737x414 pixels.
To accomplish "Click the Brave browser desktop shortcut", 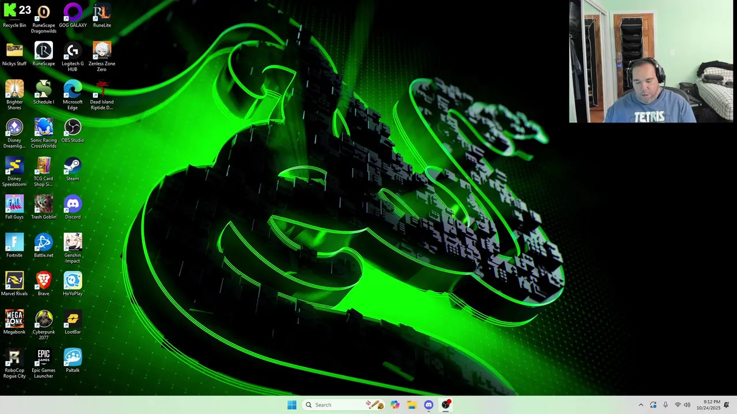I will 44,284.
